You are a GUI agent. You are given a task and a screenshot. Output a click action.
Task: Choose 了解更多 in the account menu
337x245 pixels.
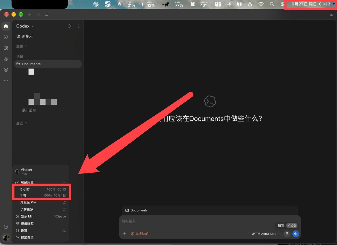pos(41,209)
